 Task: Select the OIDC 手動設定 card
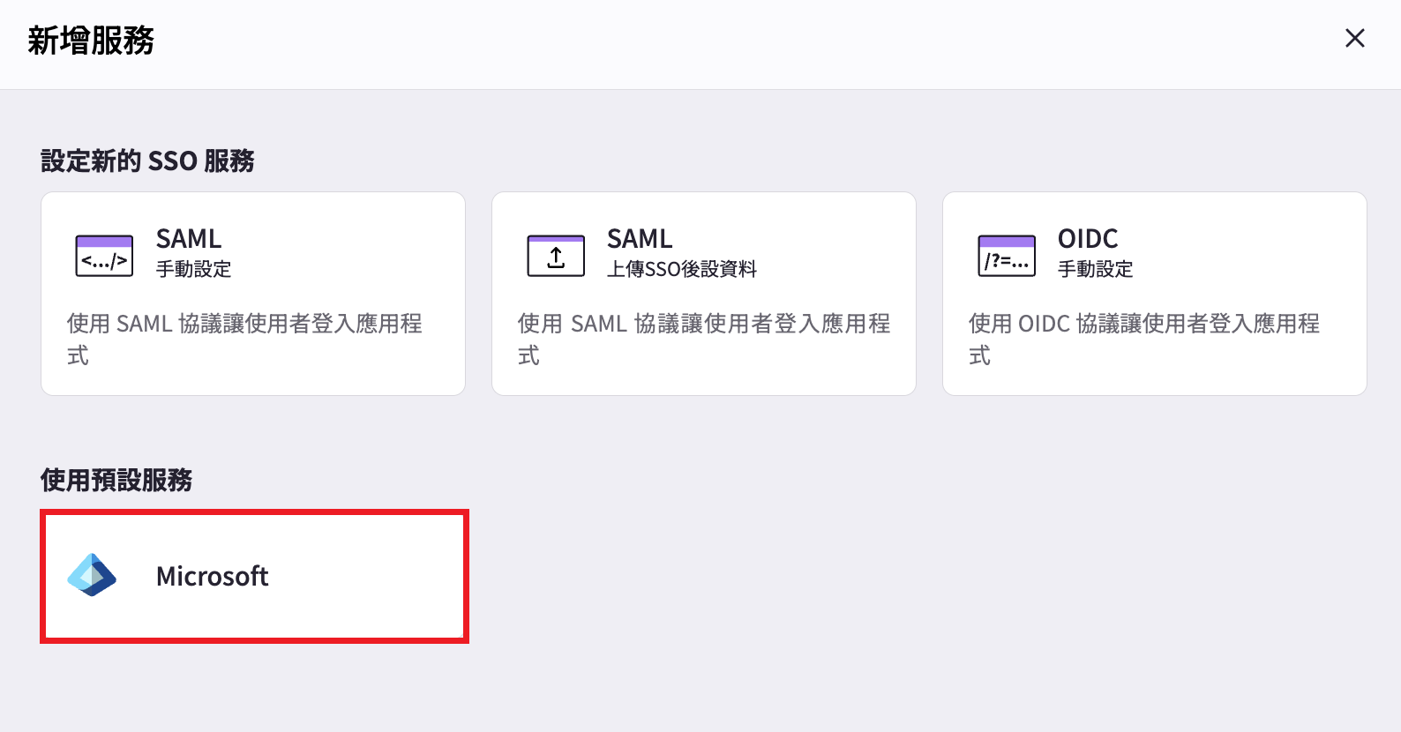click(1155, 294)
